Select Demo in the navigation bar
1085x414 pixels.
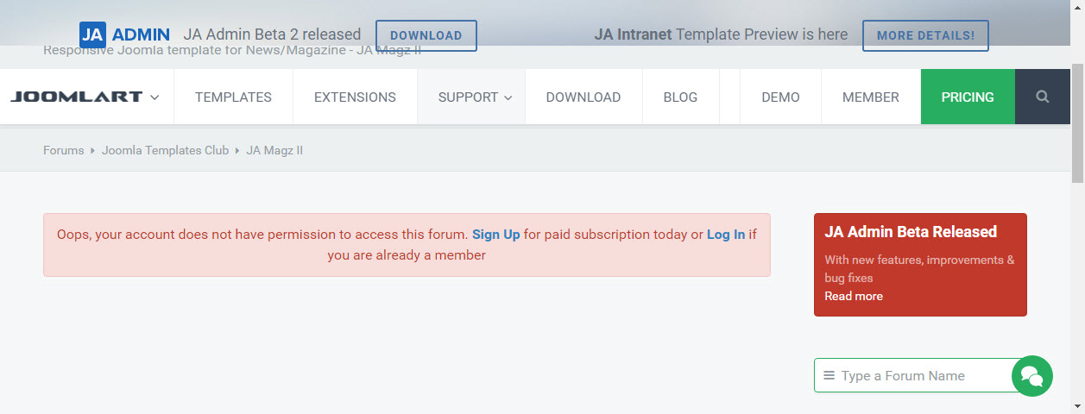click(x=780, y=97)
